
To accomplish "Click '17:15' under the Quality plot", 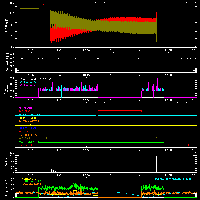I will tap(141, 175).
